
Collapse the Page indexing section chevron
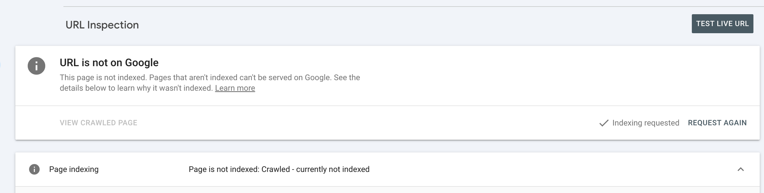[740, 169]
